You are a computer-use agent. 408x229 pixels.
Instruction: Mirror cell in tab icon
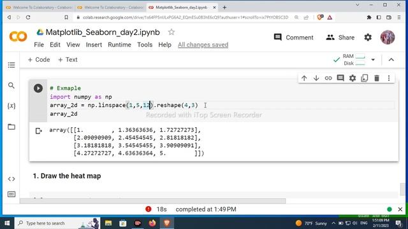click(x=365, y=78)
